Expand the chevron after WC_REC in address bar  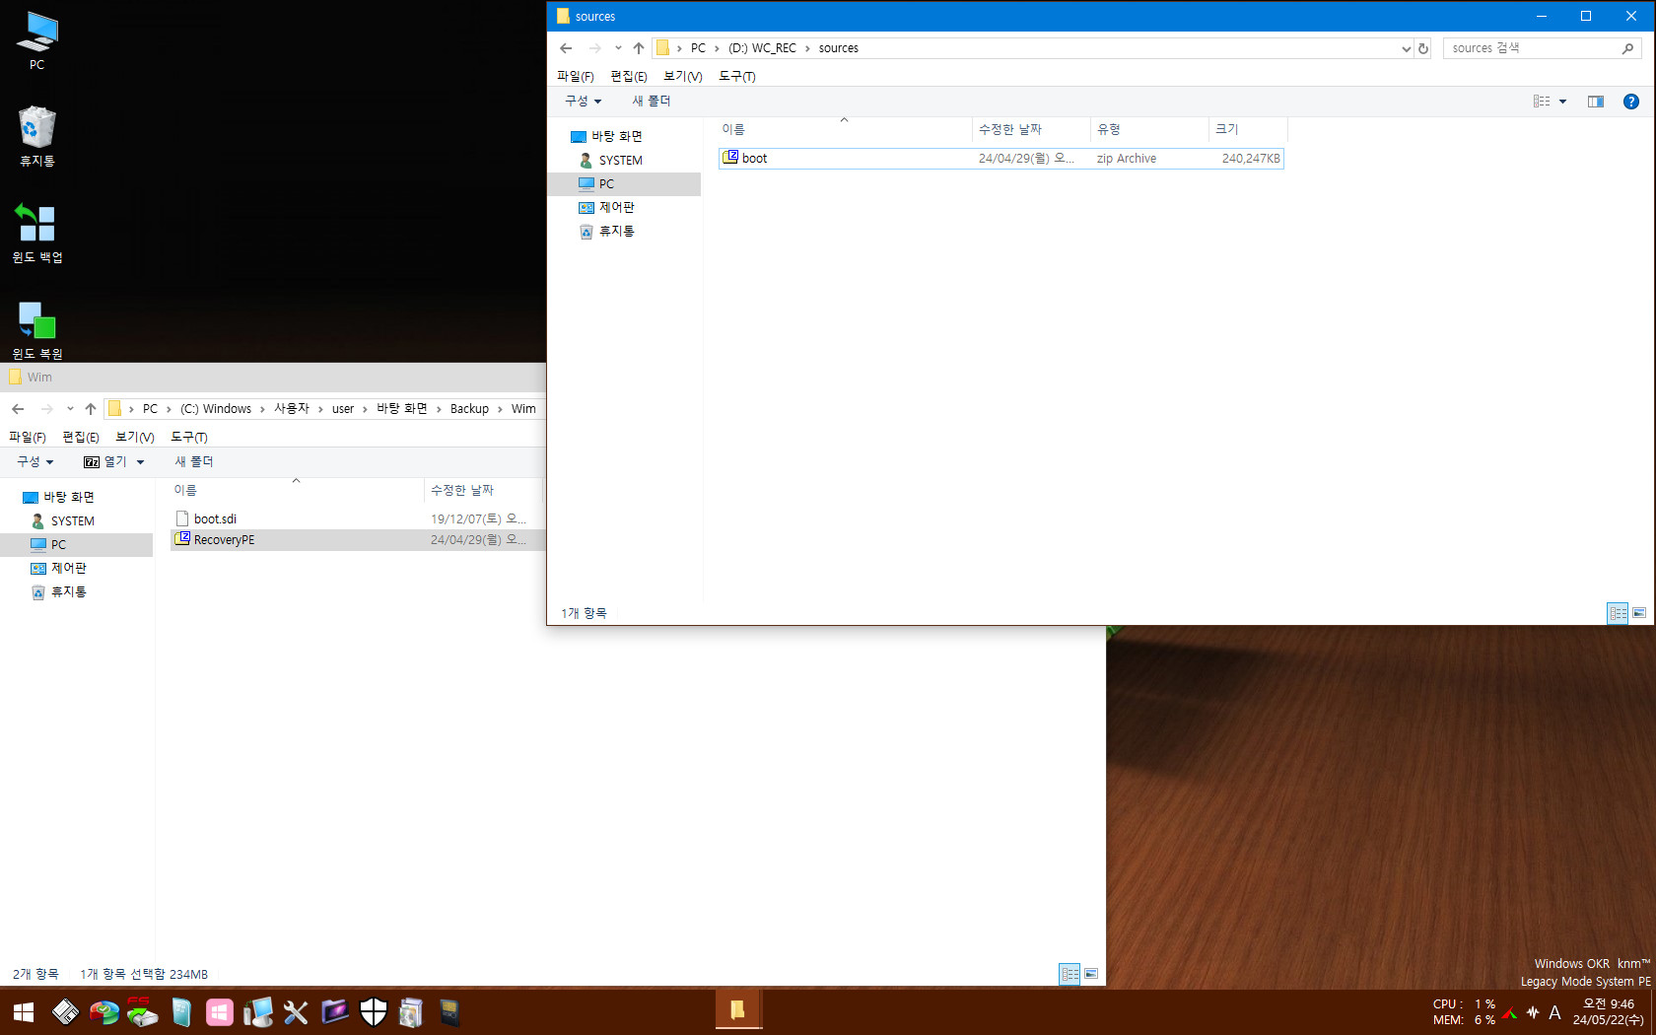click(807, 48)
